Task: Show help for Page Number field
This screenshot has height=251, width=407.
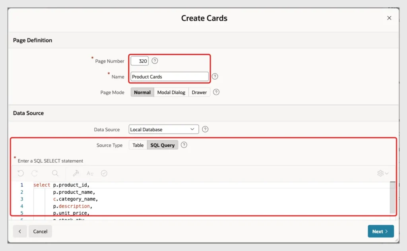Action: pos(155,61)
